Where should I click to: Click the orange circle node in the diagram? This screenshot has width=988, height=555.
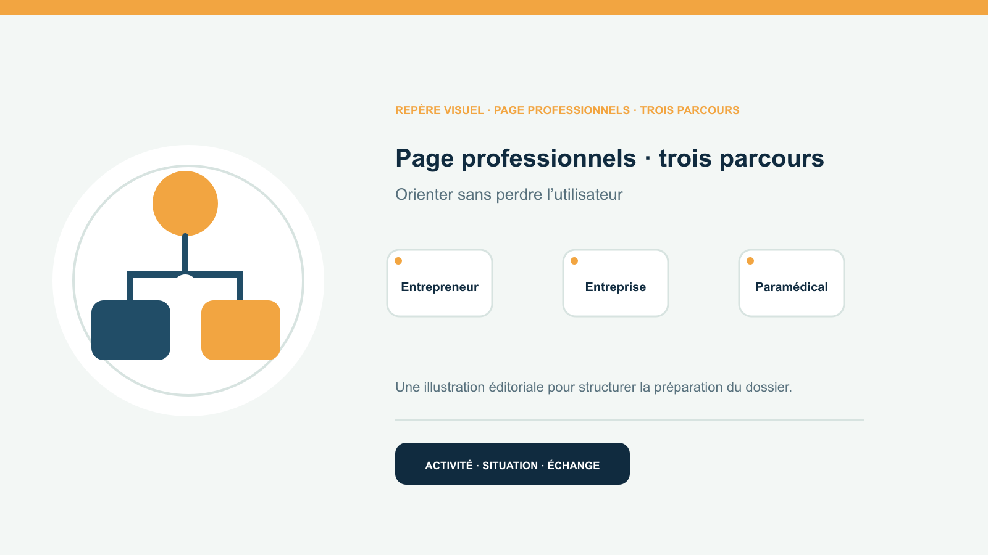point(185,203)
